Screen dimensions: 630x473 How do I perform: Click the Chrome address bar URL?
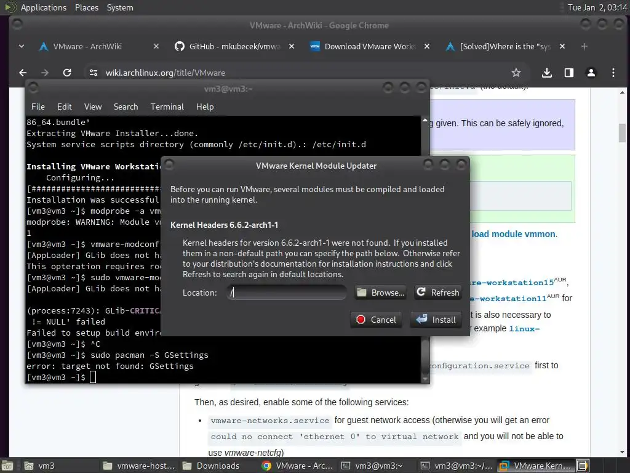(165, 73)
